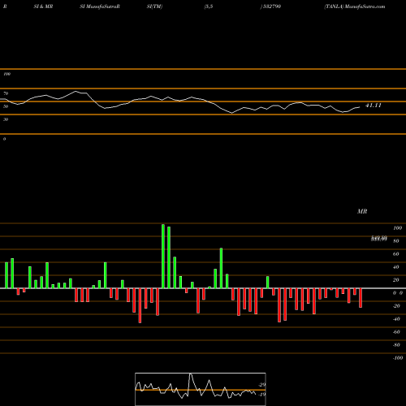
Task: Click the RSI axis label 50
Action: 6,106
